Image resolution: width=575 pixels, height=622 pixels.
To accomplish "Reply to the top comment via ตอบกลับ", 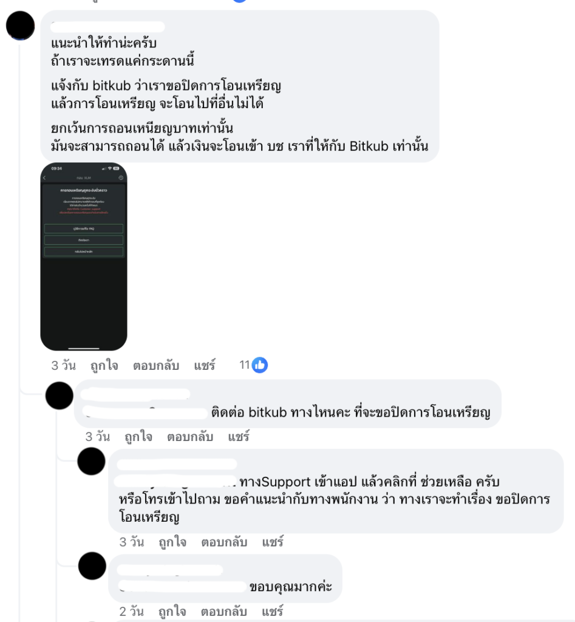I will click(x=156, y=365).
